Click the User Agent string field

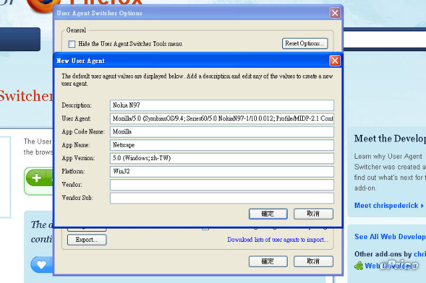coord(222,118)
